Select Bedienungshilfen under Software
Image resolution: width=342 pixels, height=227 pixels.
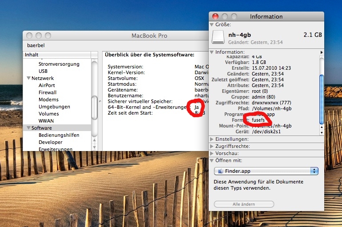coord(59,135)
